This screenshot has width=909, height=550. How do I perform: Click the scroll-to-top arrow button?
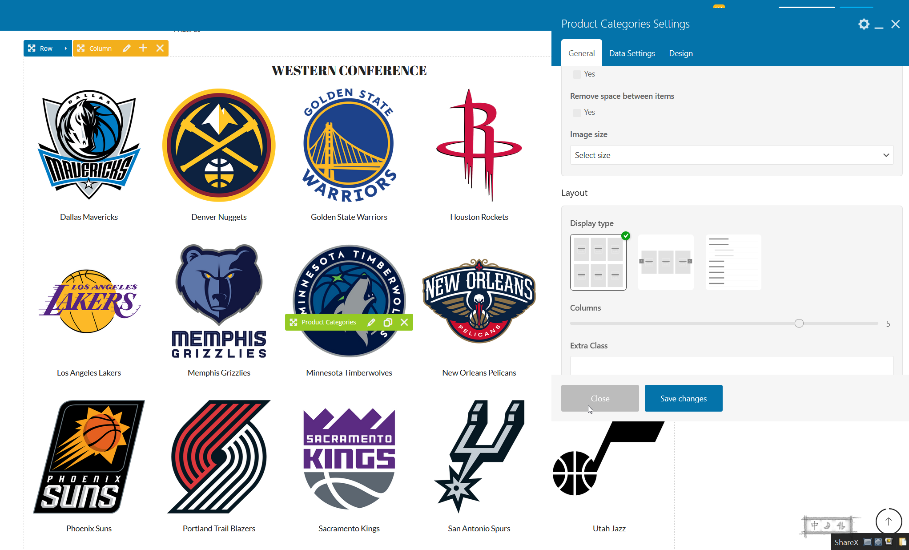click(888, 521)
